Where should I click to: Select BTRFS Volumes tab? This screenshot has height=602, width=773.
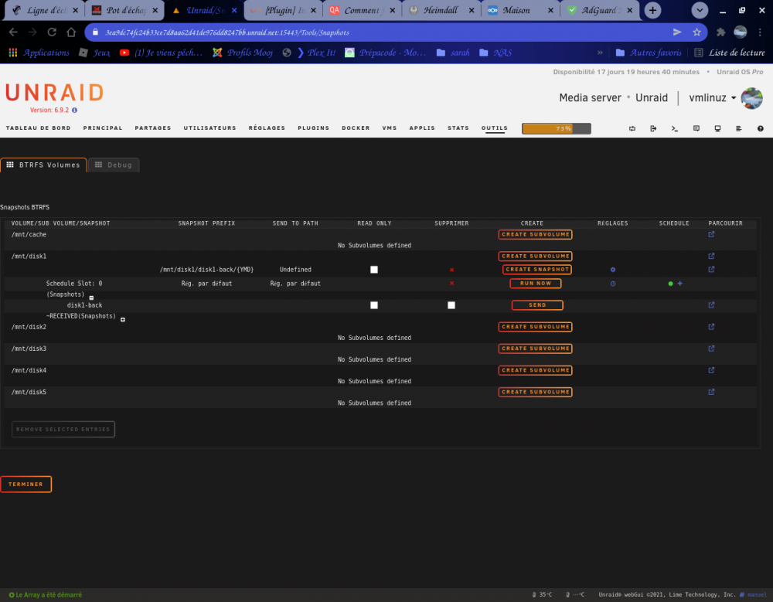pos(43,165)
